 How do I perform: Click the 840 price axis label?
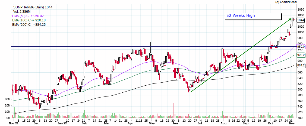(300, 78)
